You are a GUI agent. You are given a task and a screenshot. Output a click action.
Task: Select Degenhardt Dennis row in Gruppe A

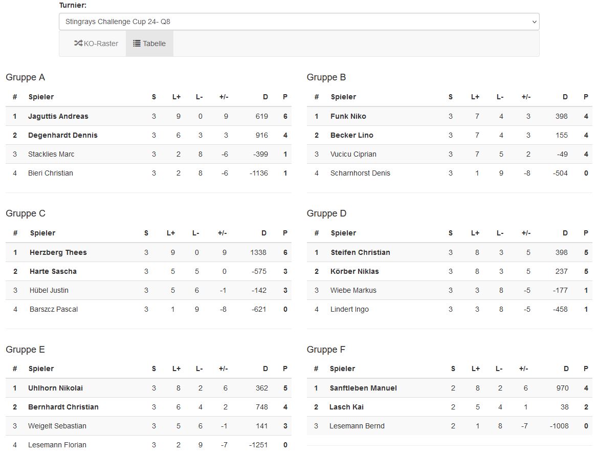148,135
